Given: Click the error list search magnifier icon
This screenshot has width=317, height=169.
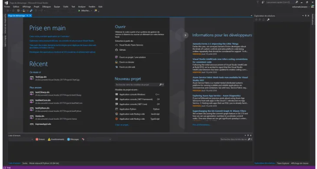Looking at the screenshot, I should tap(249, 140).
